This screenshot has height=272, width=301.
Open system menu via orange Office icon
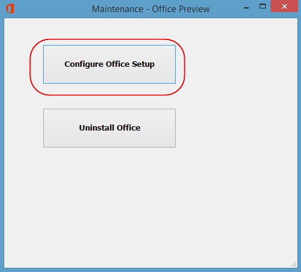(x=10, y=8)
